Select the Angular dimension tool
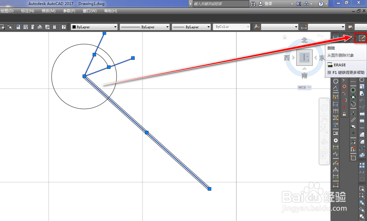The height and width of the screenshot is (221, 367). 336,89
